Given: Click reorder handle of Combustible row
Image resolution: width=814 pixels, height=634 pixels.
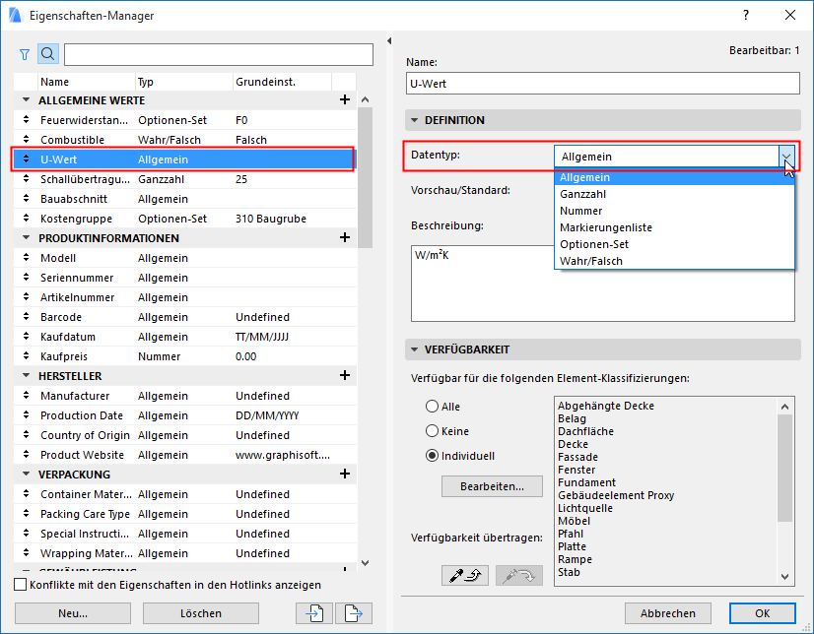Looking at the screenshot, I should click(26, 140).
